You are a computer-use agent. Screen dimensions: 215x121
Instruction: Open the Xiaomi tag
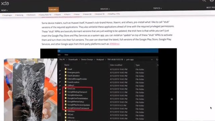(x=57, y=14)
